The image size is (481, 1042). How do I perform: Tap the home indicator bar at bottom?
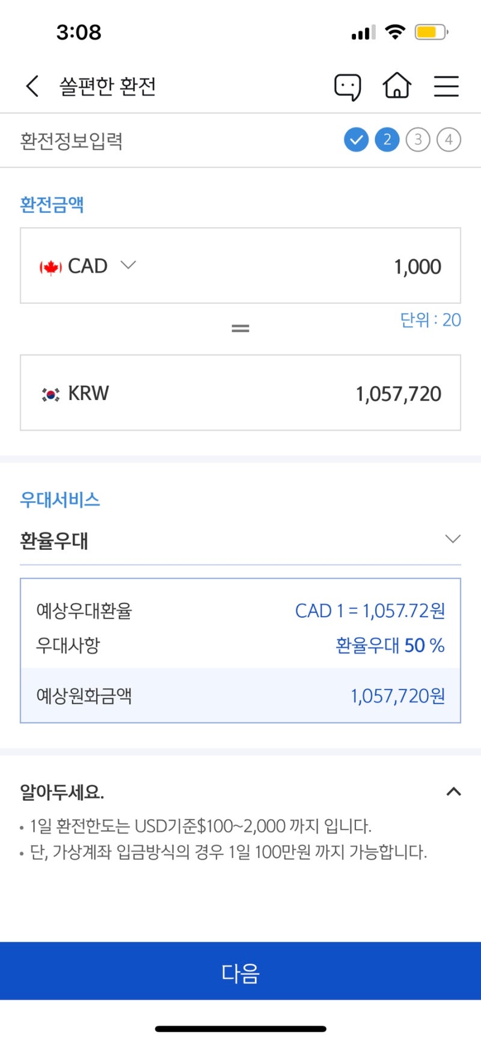click(x=240, y=1026)
